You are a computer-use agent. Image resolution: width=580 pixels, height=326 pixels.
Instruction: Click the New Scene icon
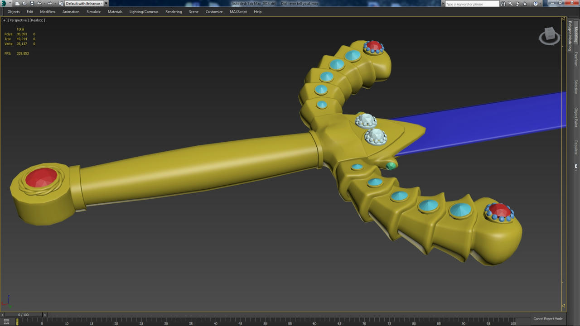pyautogui.click(x=17, y=4)
